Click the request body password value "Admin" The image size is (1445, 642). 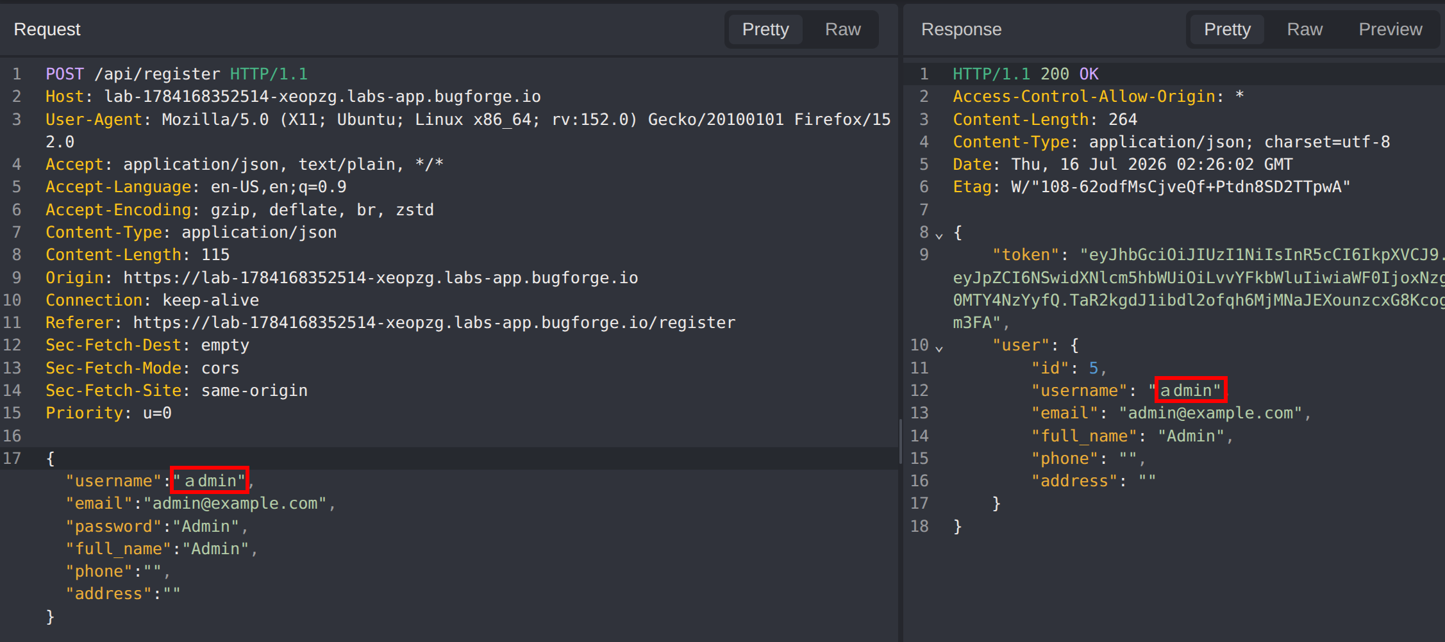tap(206, 526)
